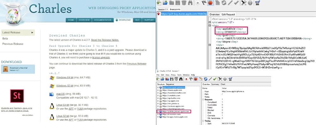Screen dimensions: 316x125
Task: Click Windows logo icon beside Windows 64 bit
Action: click(x=52, y=78)
